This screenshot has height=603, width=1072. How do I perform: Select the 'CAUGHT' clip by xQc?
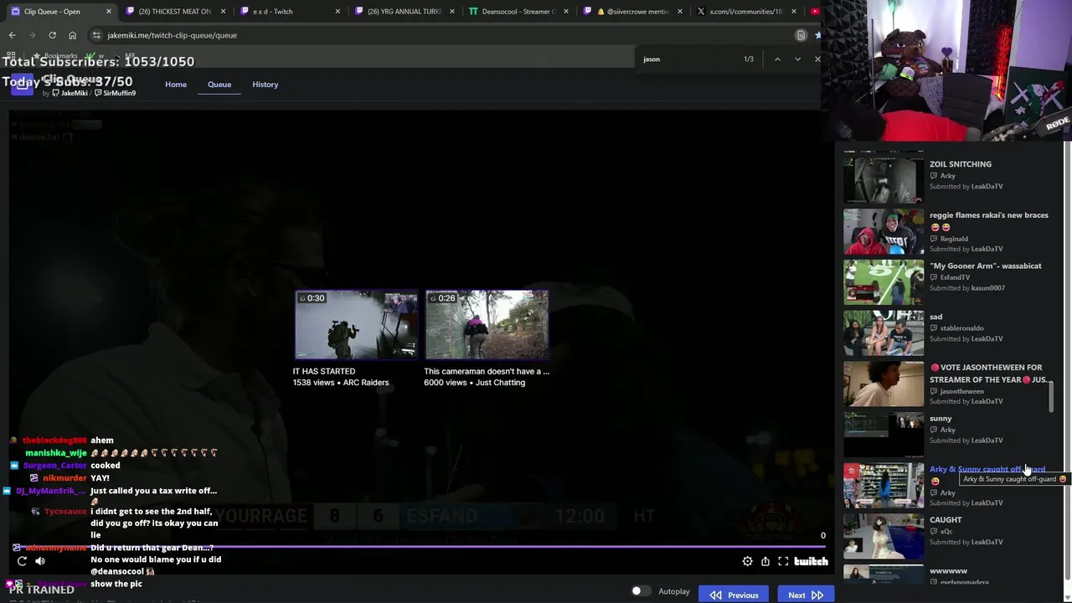tap(946, 520)
